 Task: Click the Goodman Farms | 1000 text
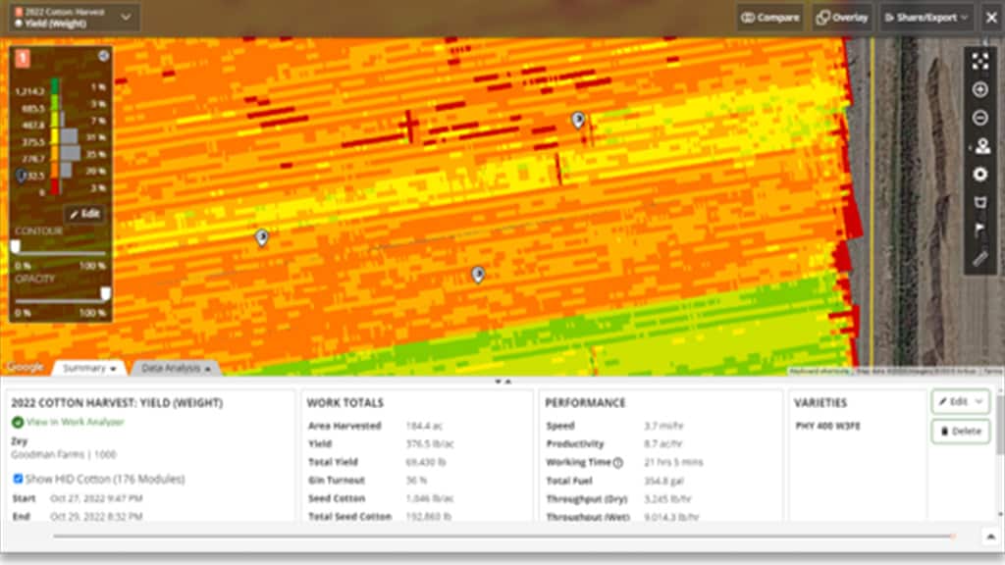64,455
